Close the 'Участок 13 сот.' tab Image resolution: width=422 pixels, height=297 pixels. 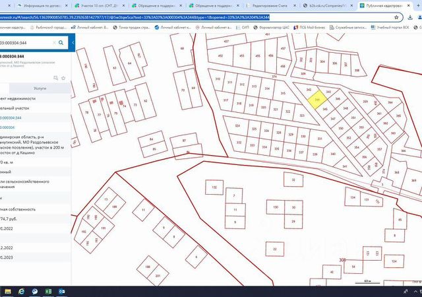click(x=123, y=5)
